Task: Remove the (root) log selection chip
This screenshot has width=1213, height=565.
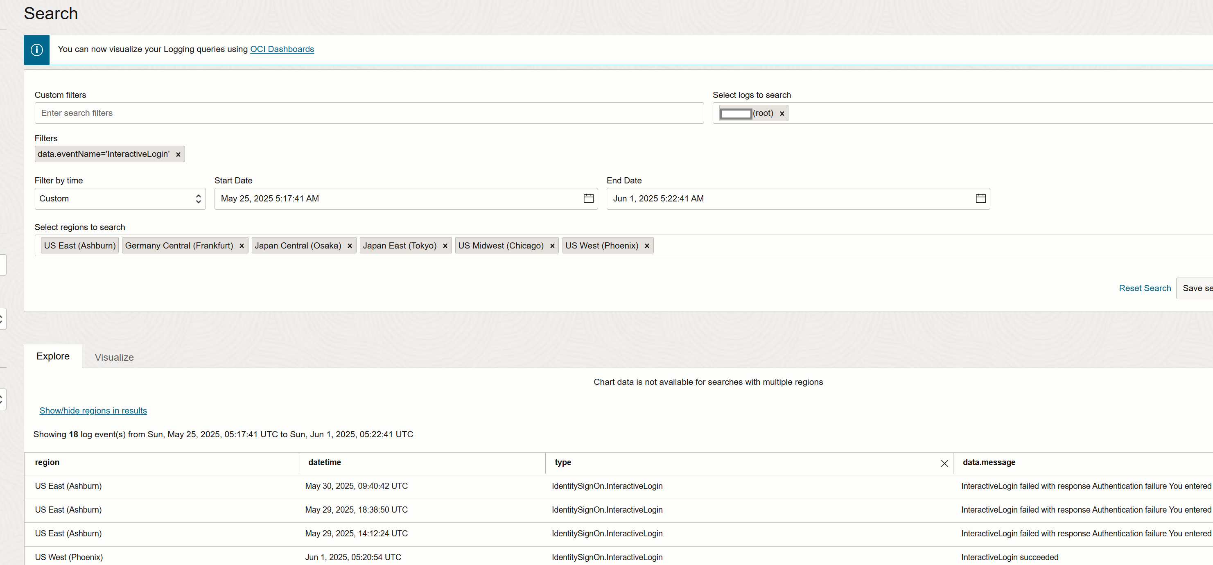Action: 782,113
